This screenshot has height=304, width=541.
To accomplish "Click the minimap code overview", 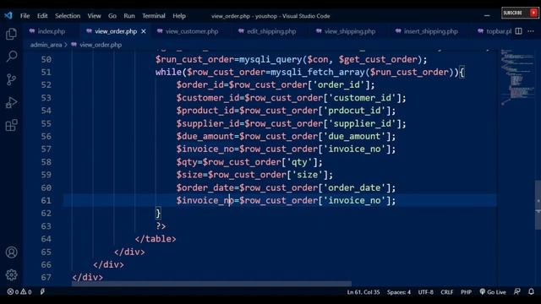I will [516, 77].
